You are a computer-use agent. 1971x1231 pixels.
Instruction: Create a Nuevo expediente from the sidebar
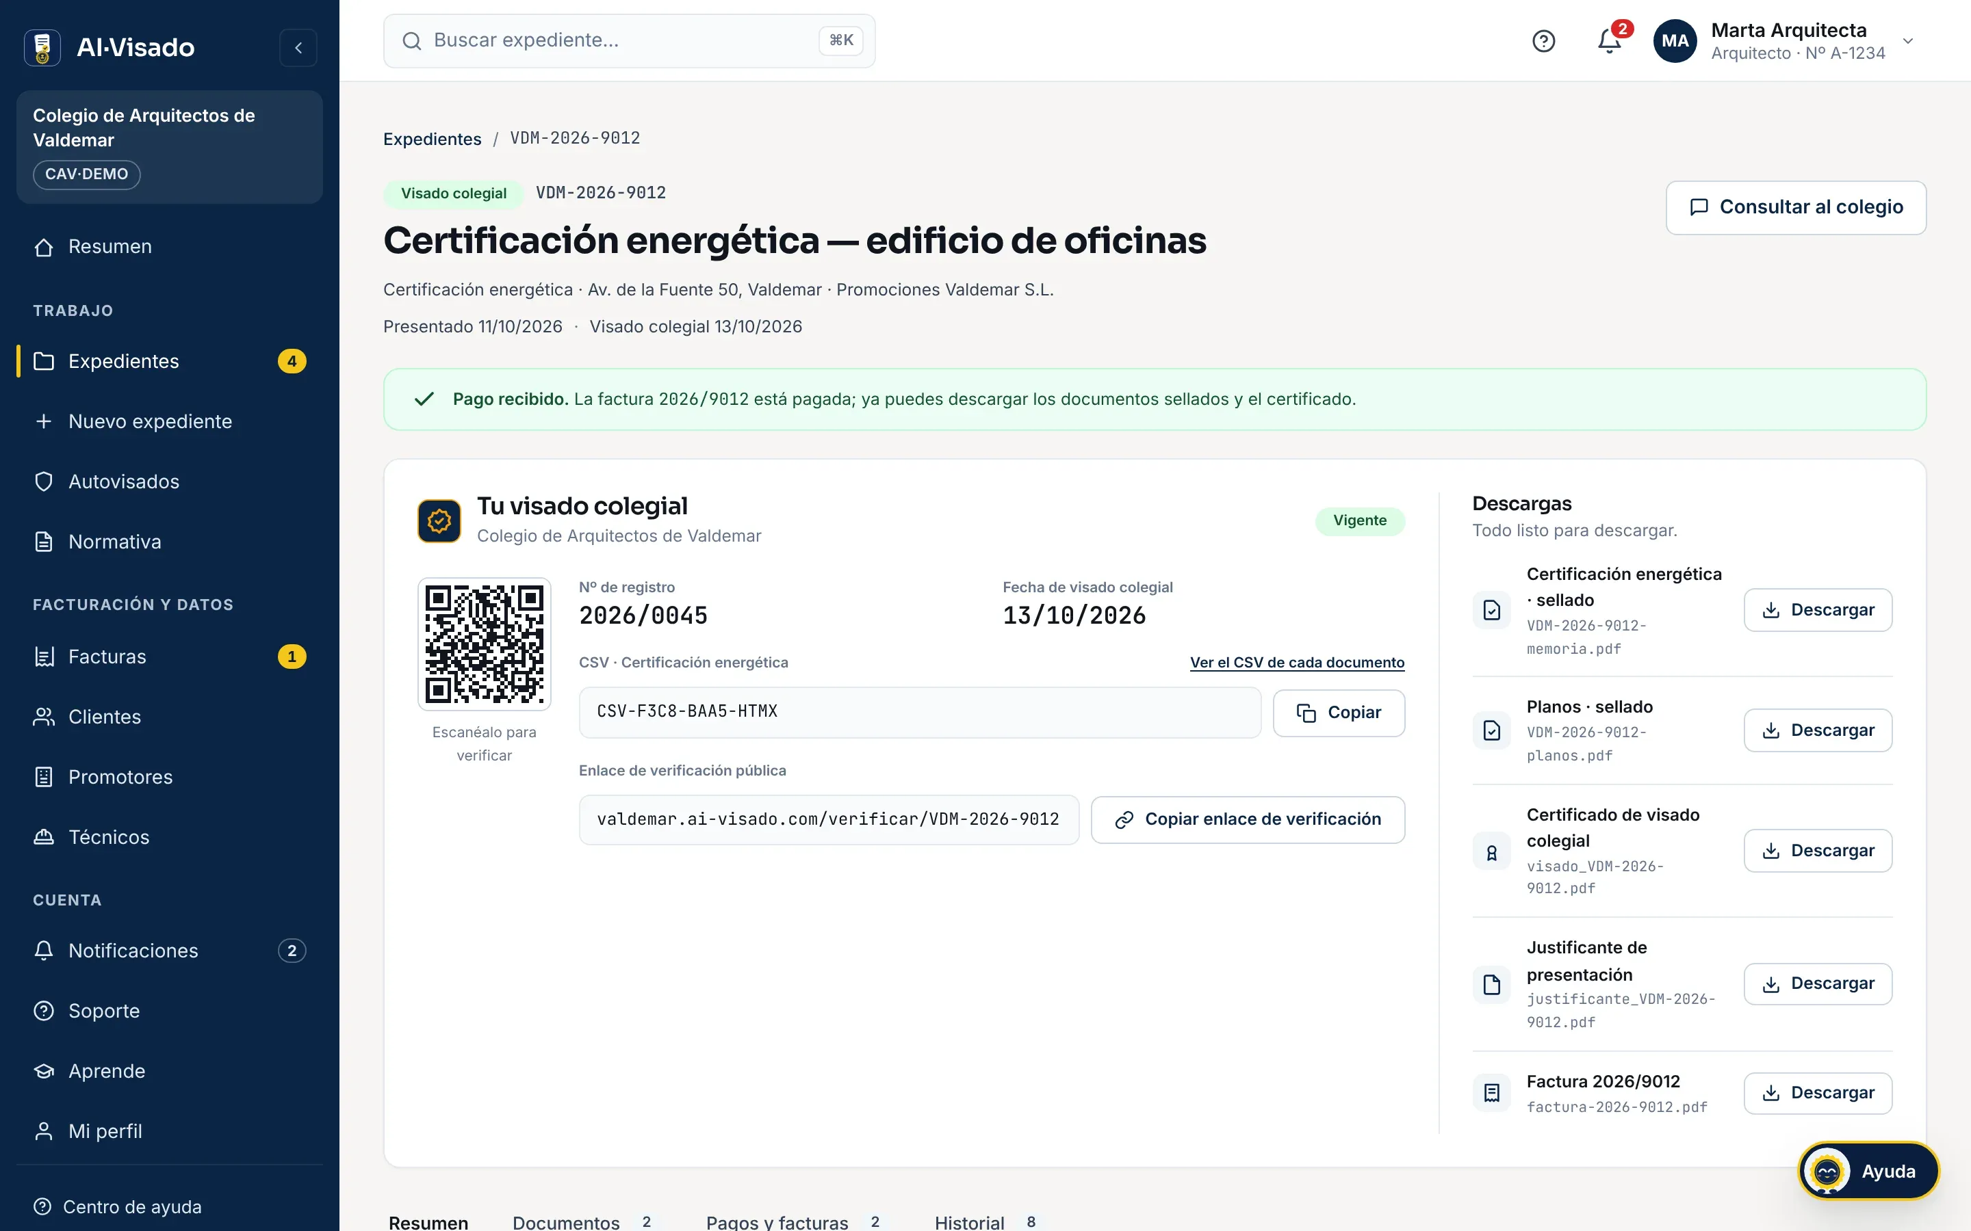point(170,422)
